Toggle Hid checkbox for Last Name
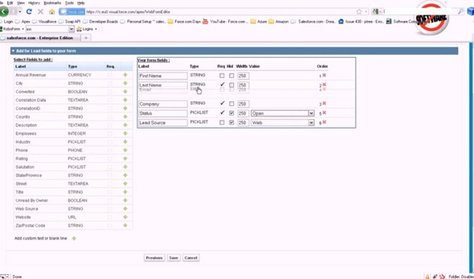Viewport: 474px width, 279px height. click(232, 85)
